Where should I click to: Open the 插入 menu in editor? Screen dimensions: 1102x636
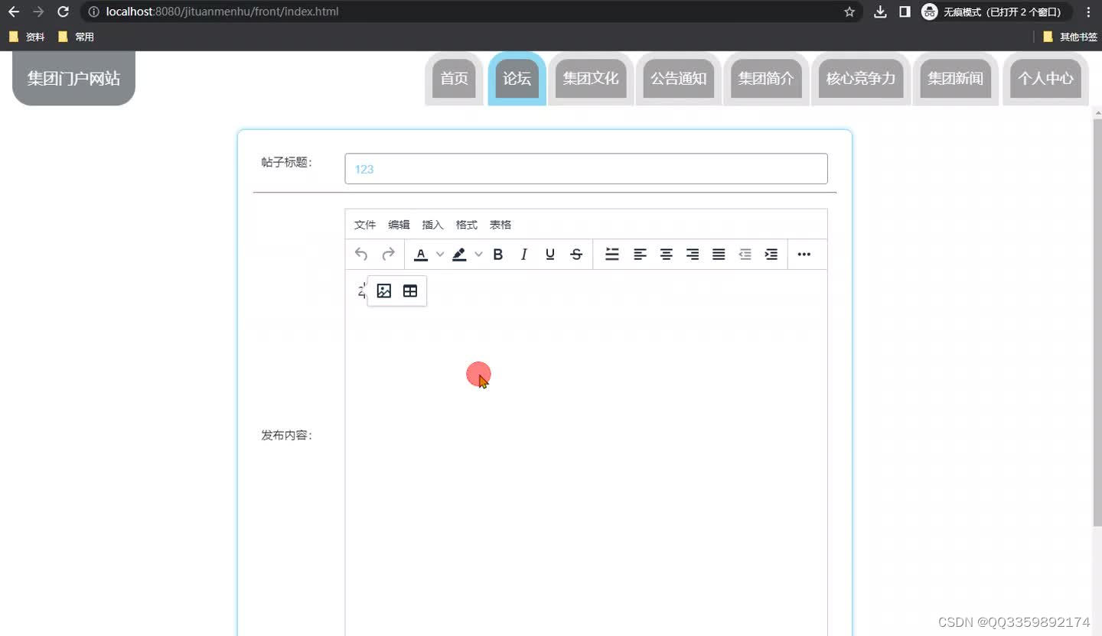432,225
